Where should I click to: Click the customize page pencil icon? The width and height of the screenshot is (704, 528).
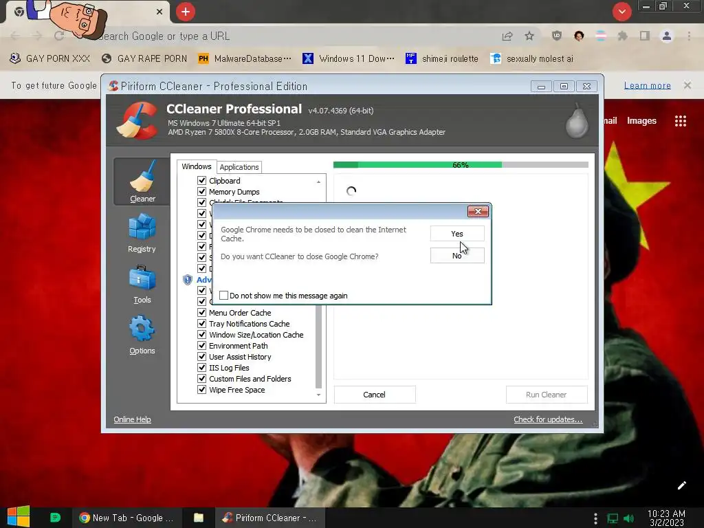[x=681, y=485]
